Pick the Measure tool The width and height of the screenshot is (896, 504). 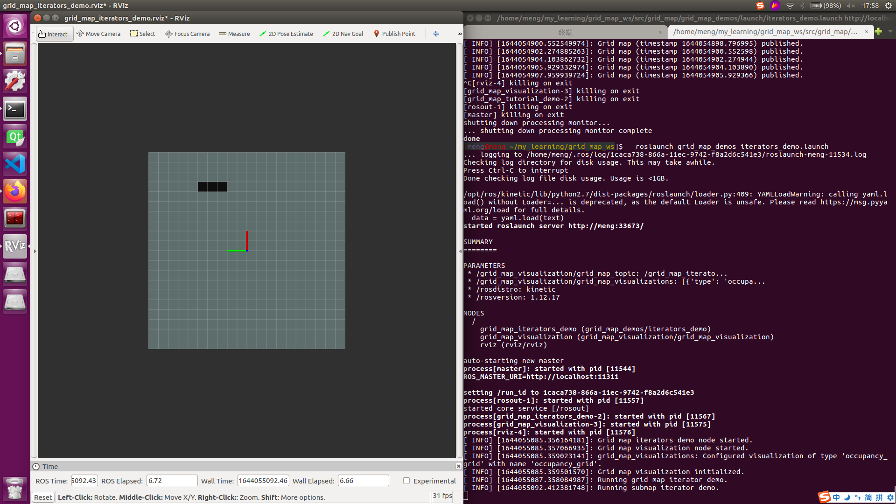(x=234, y=34)
